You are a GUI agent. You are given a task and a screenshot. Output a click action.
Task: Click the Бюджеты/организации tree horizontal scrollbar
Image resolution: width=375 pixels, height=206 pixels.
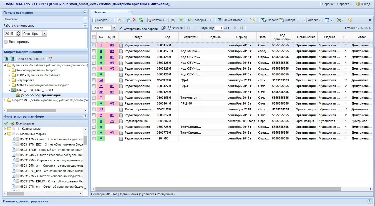point(31,110)
